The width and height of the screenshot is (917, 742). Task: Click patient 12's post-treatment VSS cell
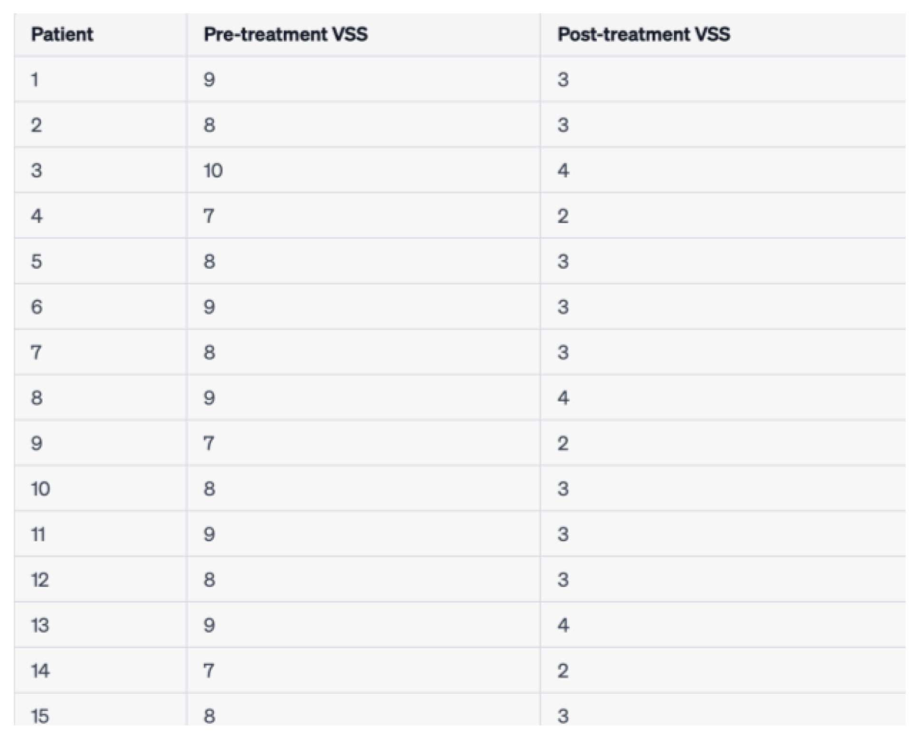pyautogui.click(x=563, y=580)
